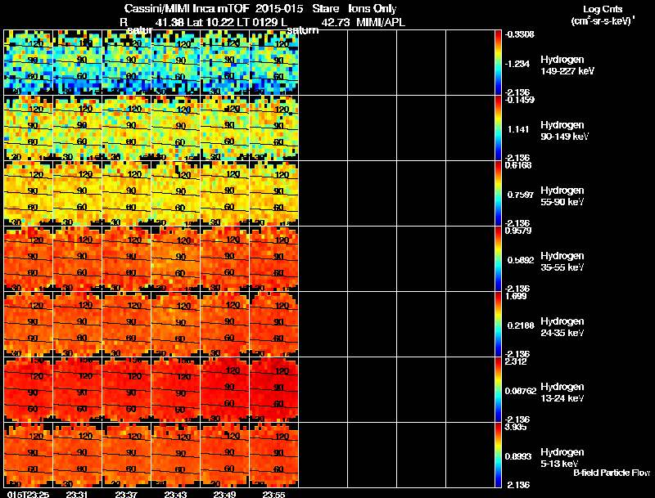The height and width of the screenshot is (498, 655).
Task: Click the 0.7597 colorbar midpoint value
Action: pos(521,195)
